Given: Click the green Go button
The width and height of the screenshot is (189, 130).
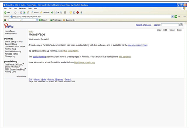Looking at the screenshot, I should click(177, 17).
